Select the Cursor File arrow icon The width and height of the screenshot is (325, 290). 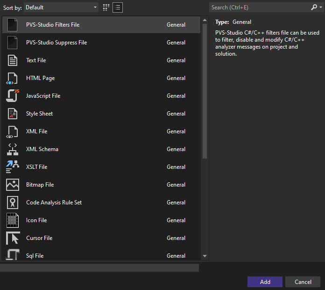(13, 238)
